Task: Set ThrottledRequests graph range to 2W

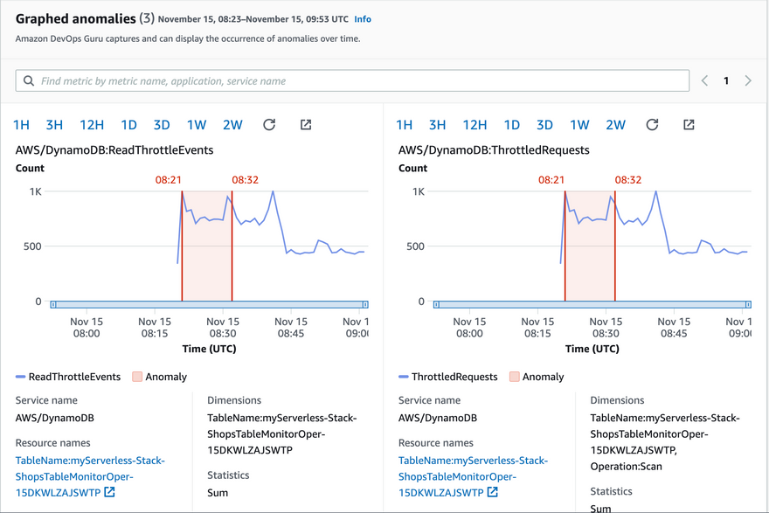Action: click(x=616, y=125)
